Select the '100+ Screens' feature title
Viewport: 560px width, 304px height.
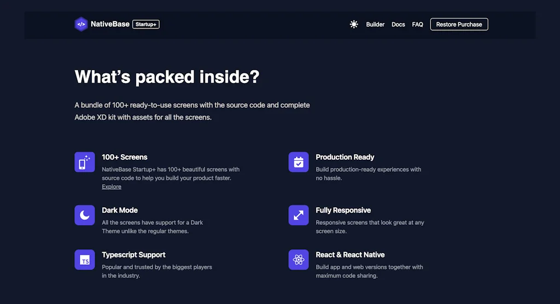(124, 157)
